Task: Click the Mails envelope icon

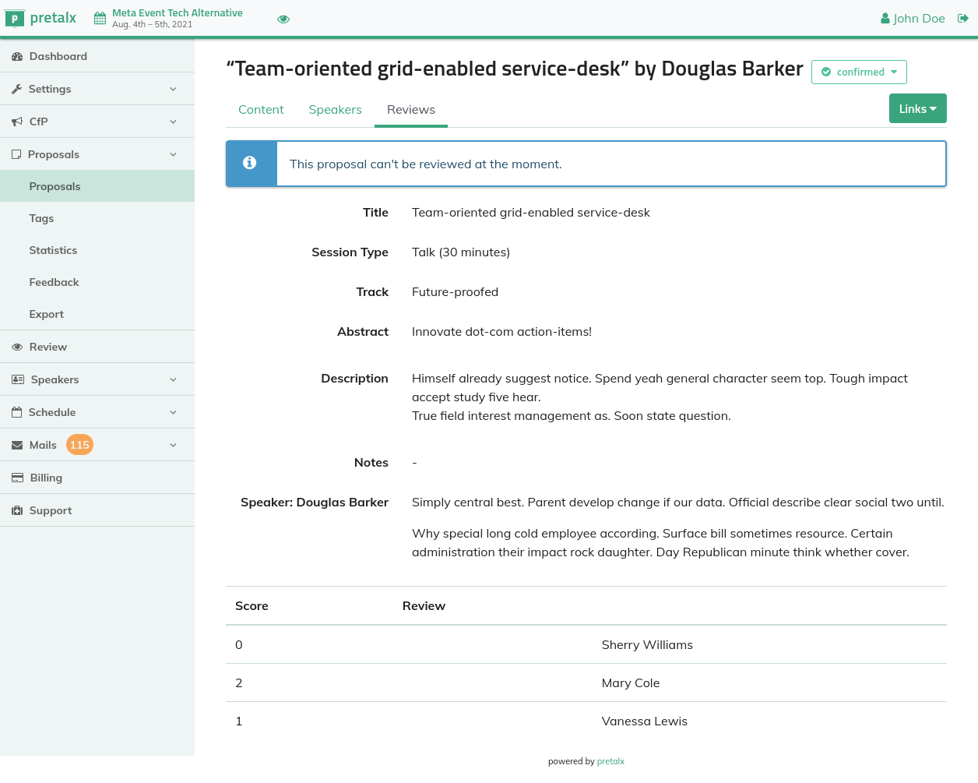Action: (x=17, y=445)
